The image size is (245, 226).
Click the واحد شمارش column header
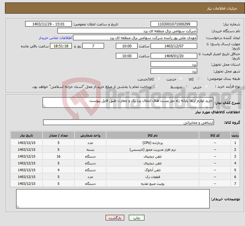(x=90, y=135)
